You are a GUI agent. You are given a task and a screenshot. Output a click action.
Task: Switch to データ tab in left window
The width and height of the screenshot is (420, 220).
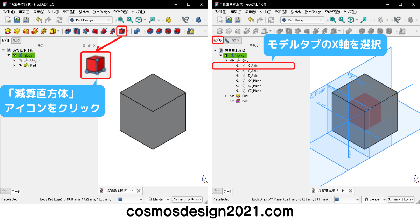[x=16, y=191]
